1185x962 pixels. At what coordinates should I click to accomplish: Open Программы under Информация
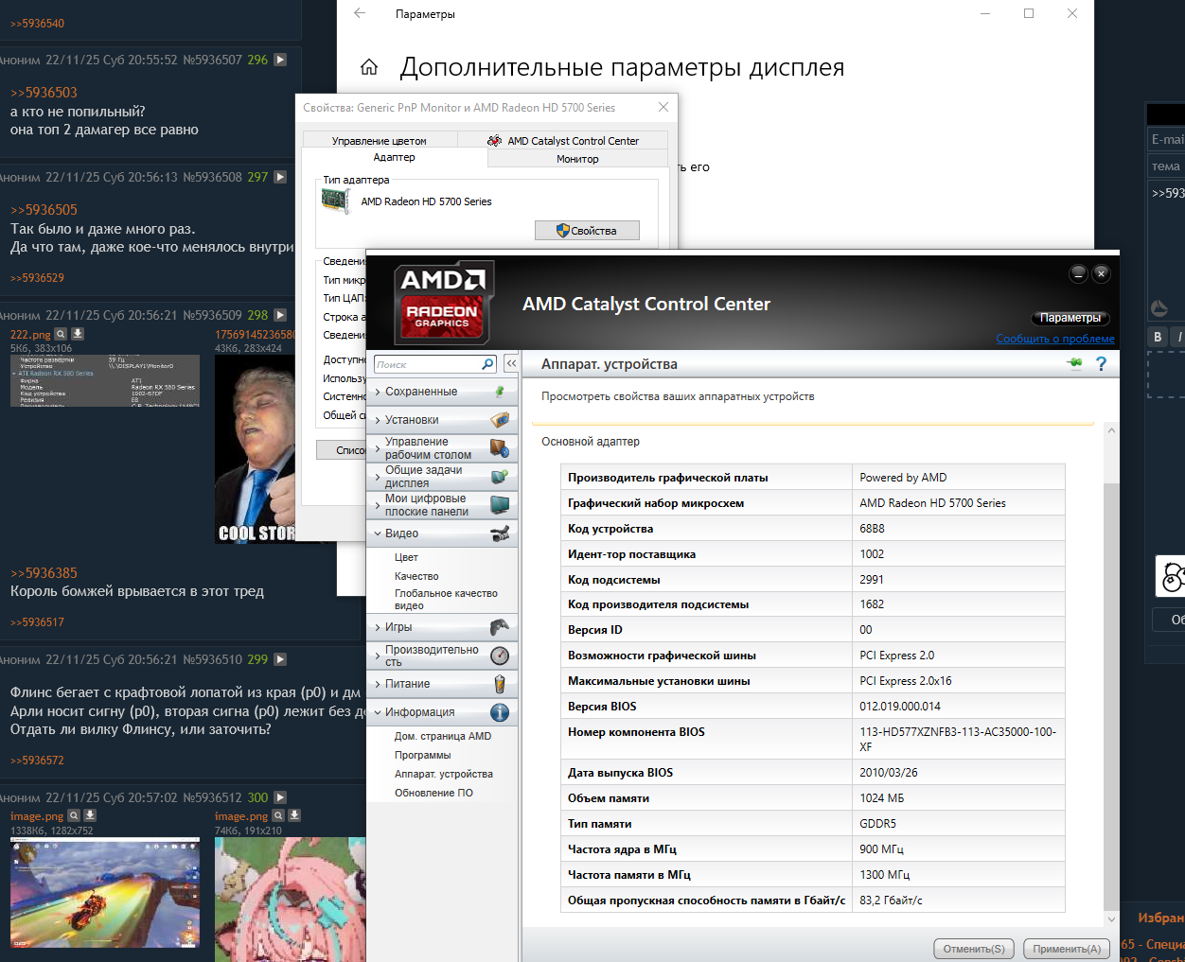coord(422,755)
